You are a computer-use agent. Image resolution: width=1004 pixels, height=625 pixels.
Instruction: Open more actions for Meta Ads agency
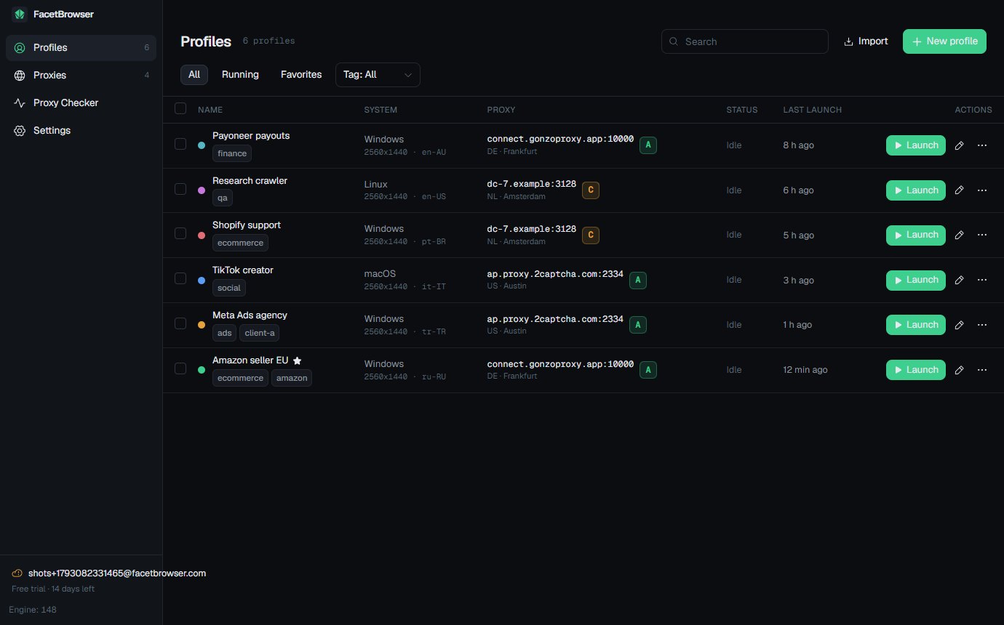(982, 325)
